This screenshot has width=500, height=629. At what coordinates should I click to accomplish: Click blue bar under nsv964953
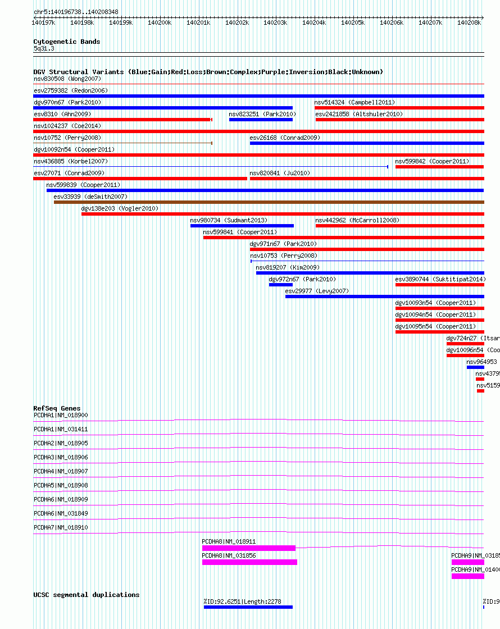475,367
